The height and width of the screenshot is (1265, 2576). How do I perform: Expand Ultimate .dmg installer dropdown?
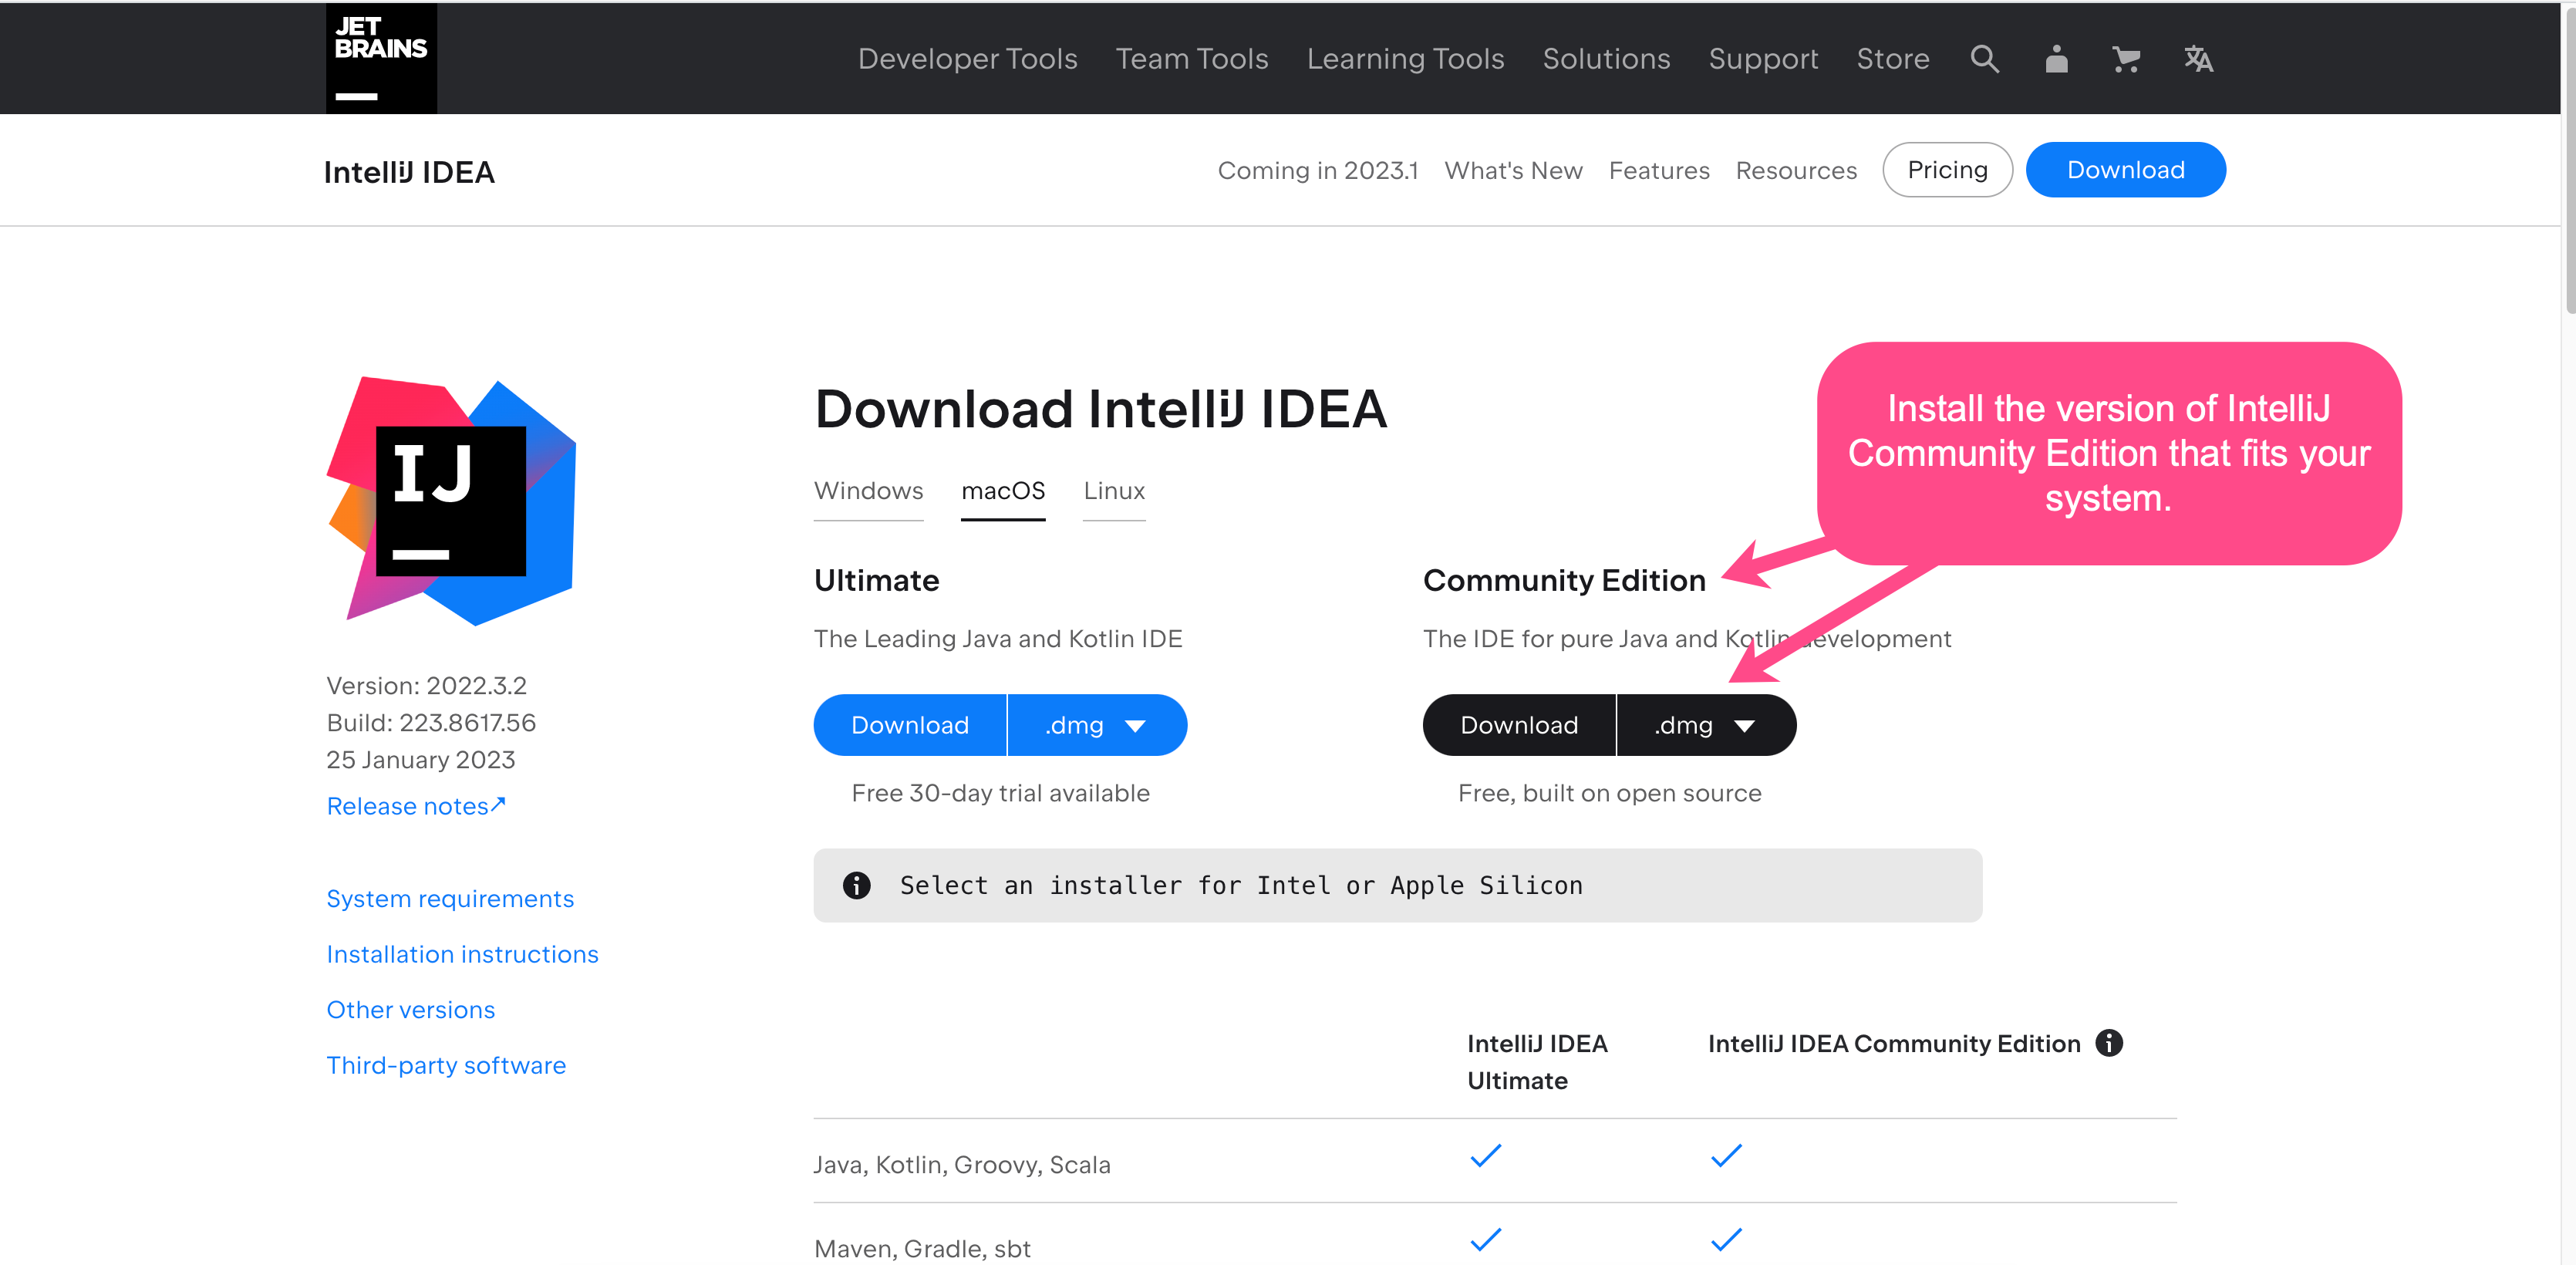click(x=1096, y=725)
